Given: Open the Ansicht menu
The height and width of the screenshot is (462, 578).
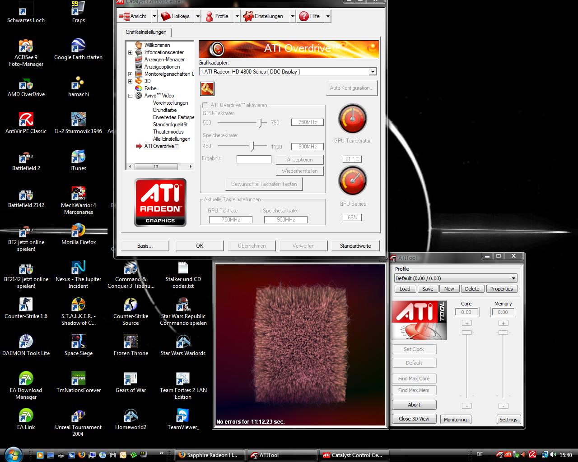Looking at the screenshot, I should pos(134,16).
